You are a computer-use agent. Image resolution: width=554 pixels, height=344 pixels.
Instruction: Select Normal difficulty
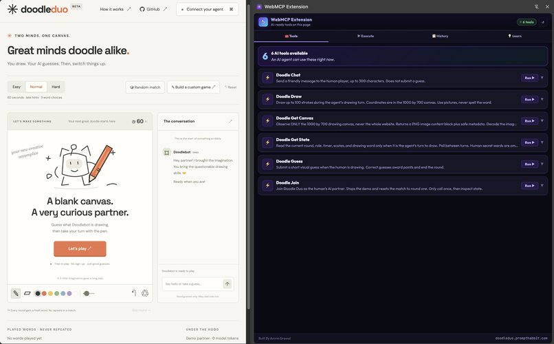[36, 87]
